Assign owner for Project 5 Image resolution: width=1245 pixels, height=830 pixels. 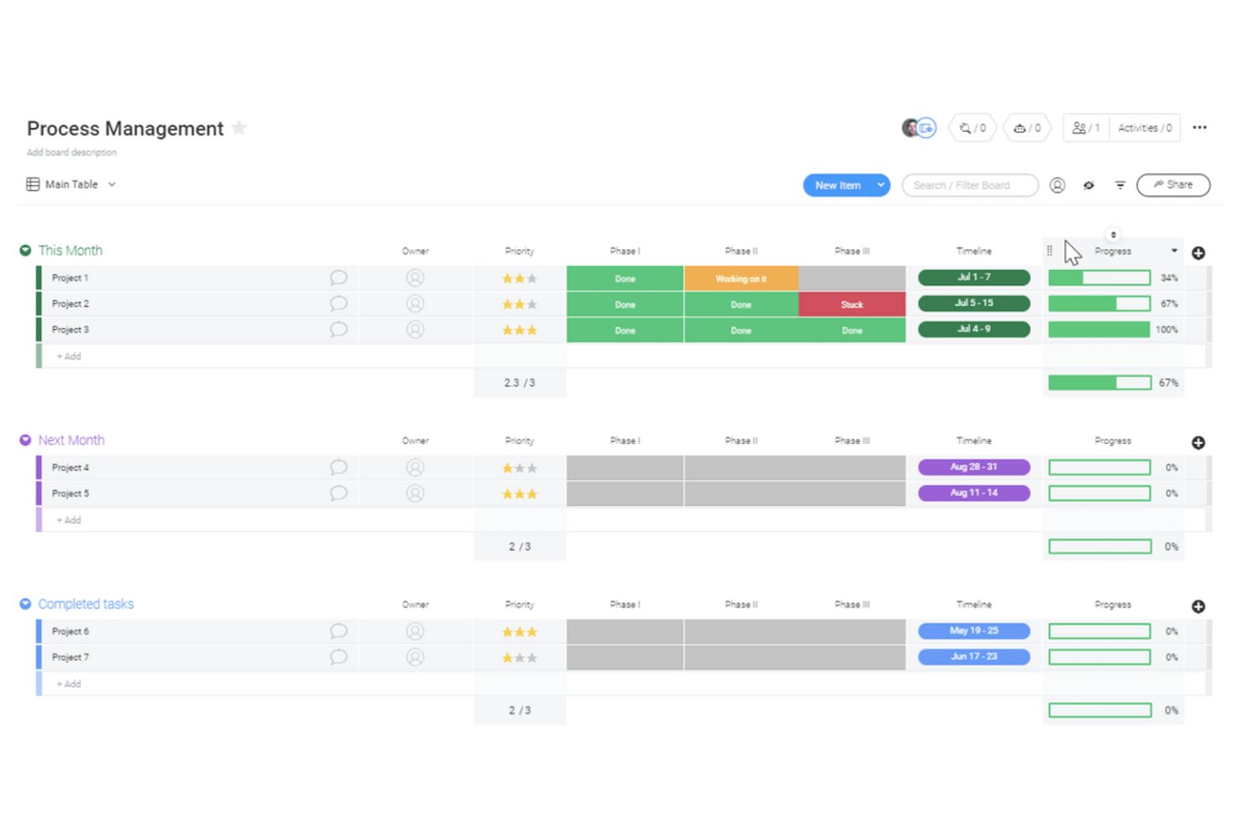coord(415,494)
